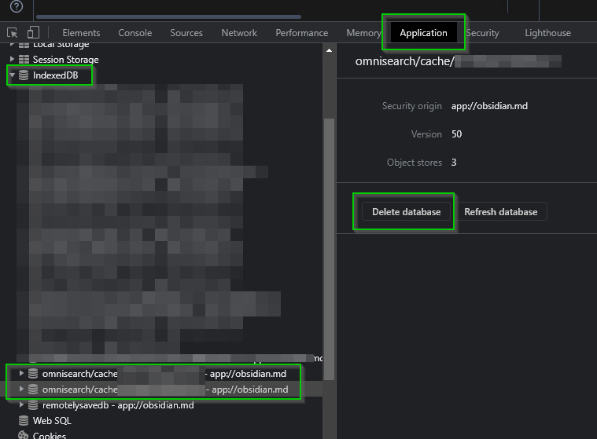The width and height of the screenshot is (597, 439).
Task: Open the Elements tab
Action: (81, 33)
